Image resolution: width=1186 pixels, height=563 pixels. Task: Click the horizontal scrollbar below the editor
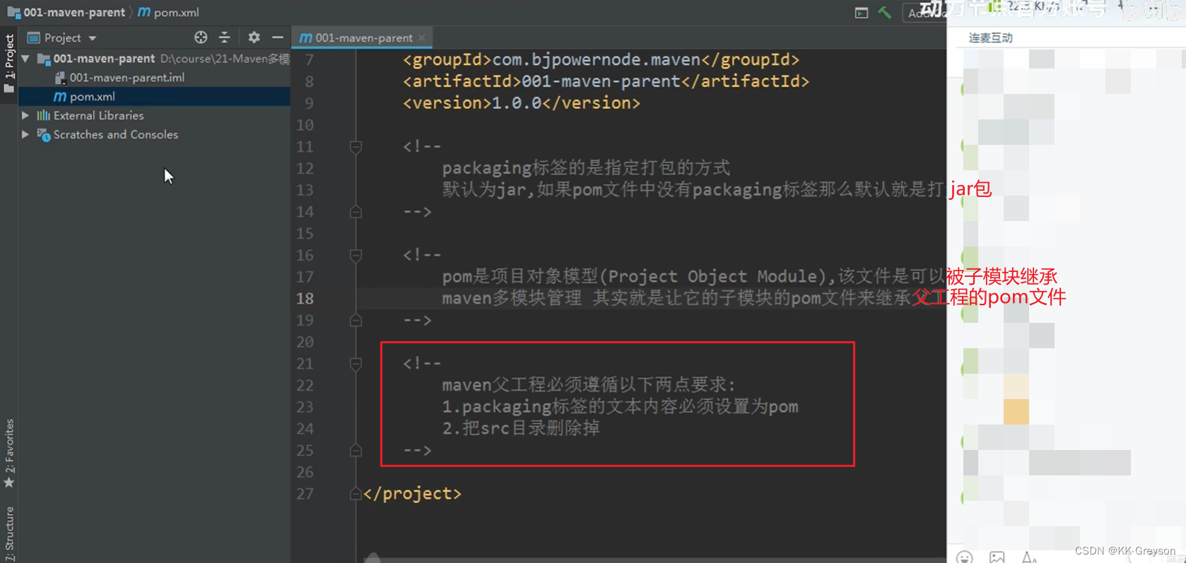[654, 559]
